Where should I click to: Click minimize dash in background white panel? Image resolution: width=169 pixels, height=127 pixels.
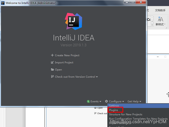pyautogui.click(x=158, y=57)
